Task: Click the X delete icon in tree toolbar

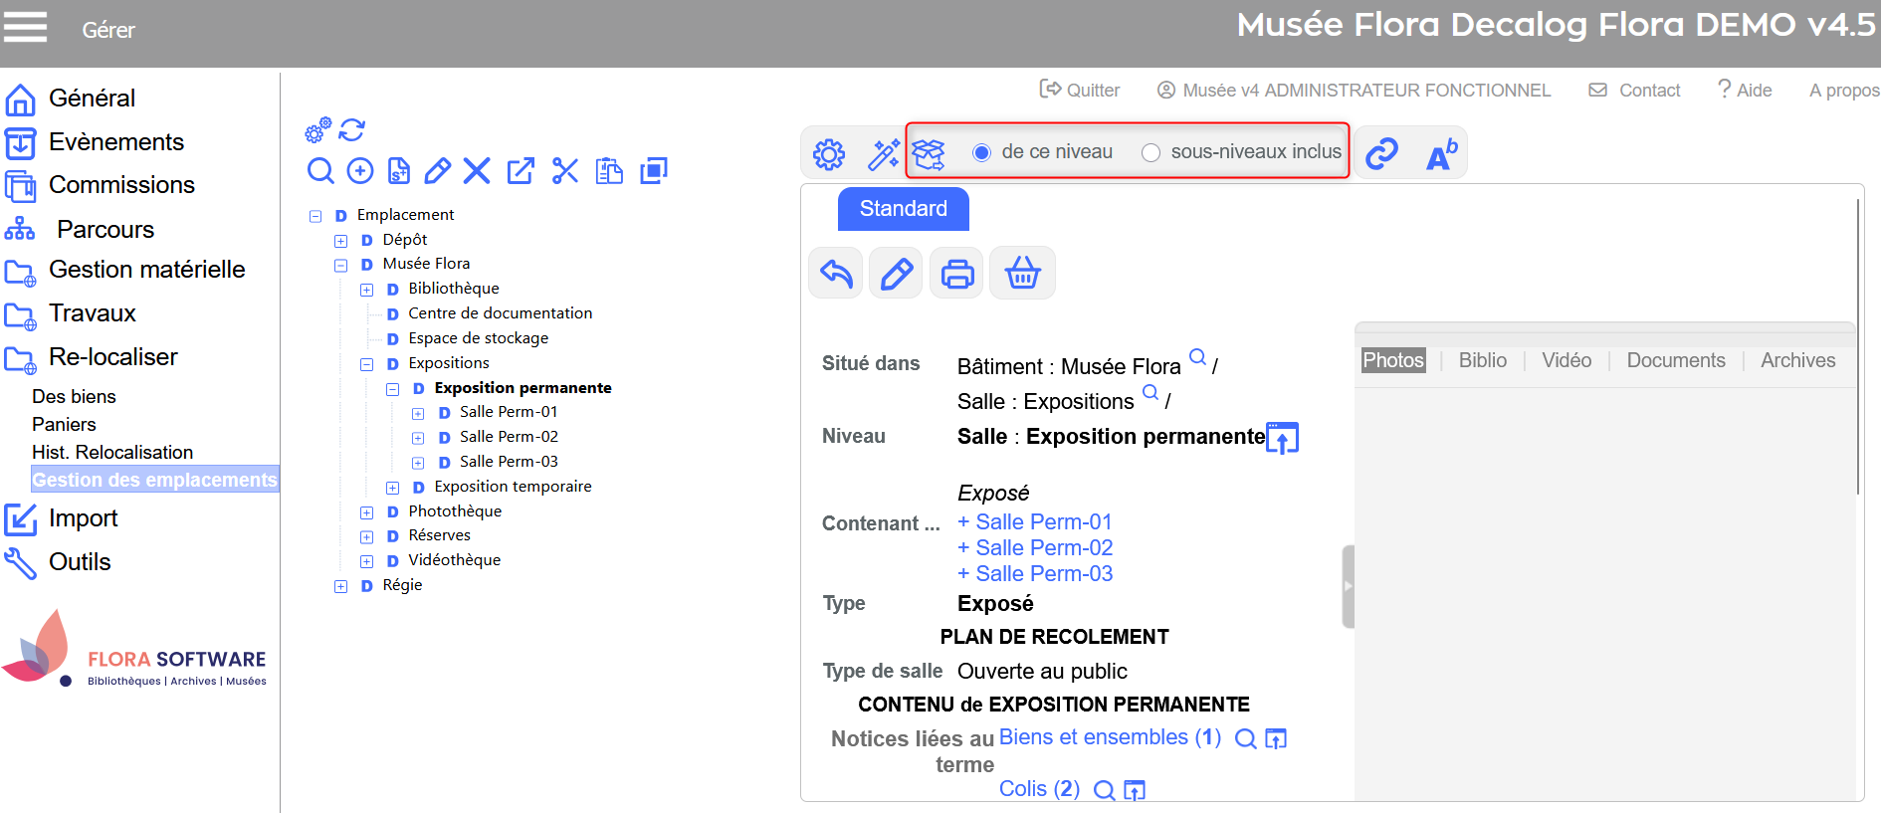Action: click(x=477, y=171)
